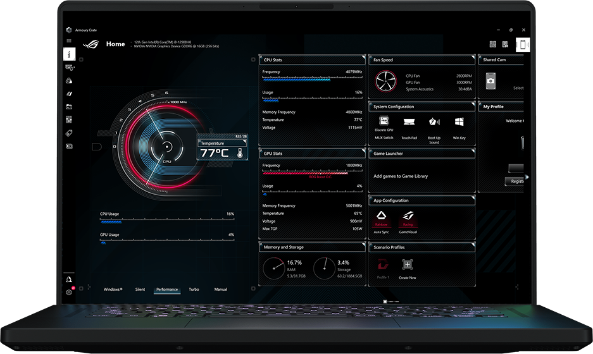Click the ROG logo beside Home
593x354 pixels.
tap(91, 44)
